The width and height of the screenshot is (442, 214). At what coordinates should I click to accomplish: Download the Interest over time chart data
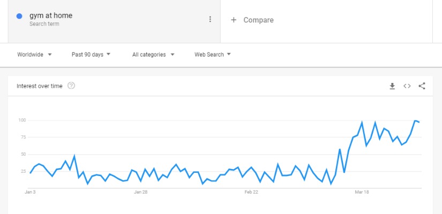click(392, 86)
